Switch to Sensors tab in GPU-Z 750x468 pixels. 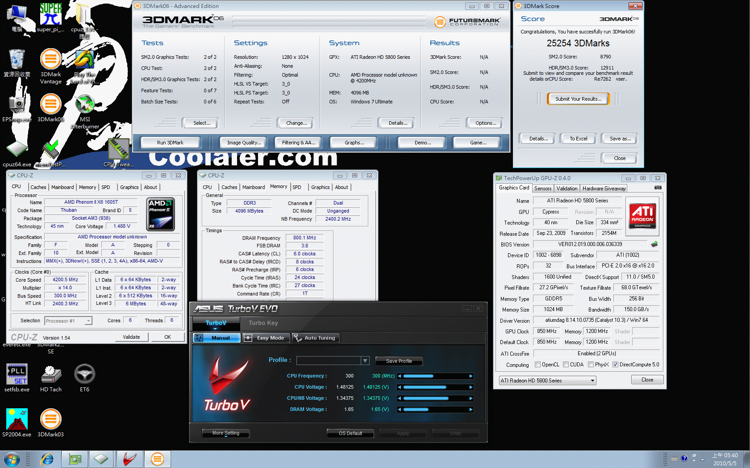tap(543, 189)
